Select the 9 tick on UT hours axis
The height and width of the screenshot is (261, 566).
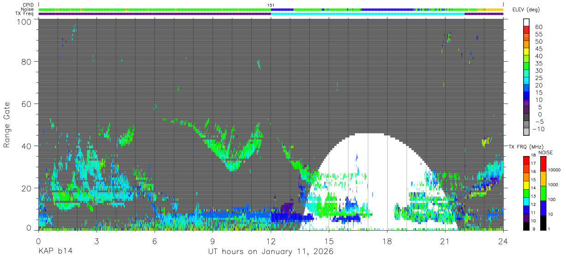[x=212, y=241]
